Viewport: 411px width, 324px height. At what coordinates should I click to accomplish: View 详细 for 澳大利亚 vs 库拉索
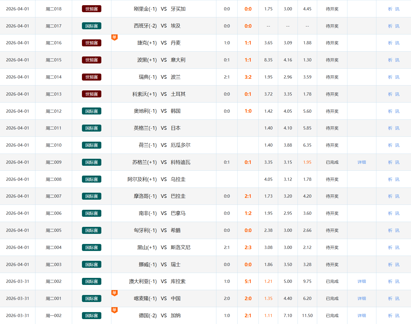tap(361, 282)
